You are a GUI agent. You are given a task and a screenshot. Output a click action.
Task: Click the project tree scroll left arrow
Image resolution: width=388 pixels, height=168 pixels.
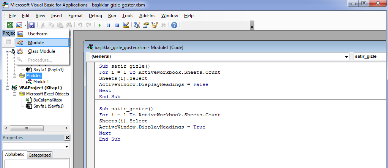tap(7, 128)
